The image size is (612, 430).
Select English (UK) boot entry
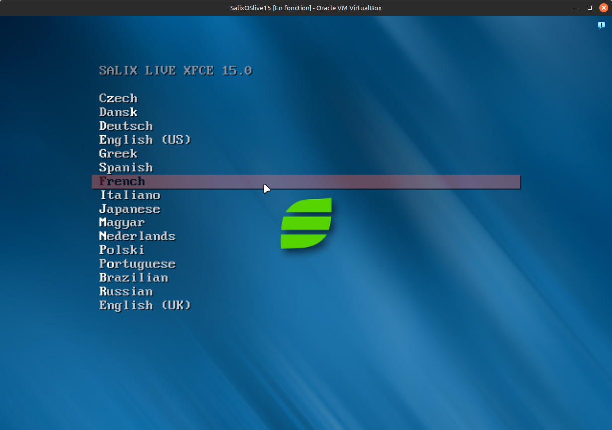pos(145,305)
